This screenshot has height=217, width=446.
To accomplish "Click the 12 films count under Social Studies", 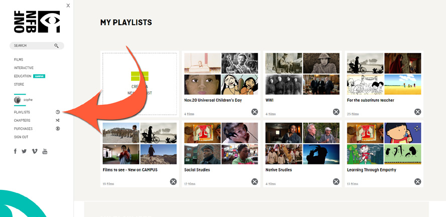I will pos(190,184).
